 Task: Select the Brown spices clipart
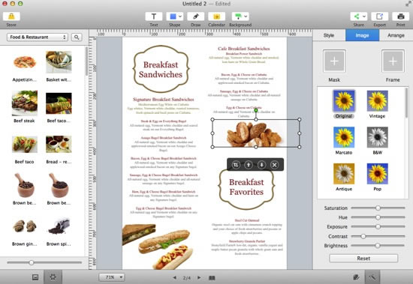tap(59, 226)
